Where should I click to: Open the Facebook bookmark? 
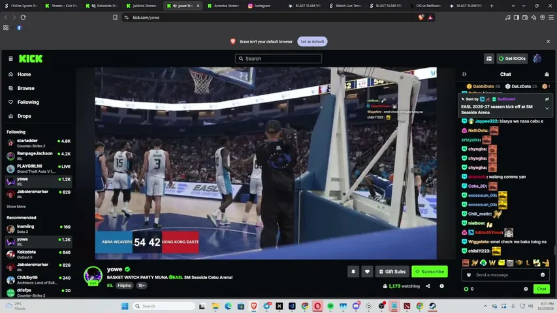[19, 27]
